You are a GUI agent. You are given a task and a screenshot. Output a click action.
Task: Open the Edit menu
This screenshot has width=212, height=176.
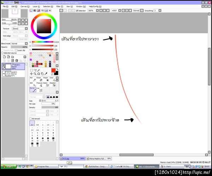[x=14, y=6]
